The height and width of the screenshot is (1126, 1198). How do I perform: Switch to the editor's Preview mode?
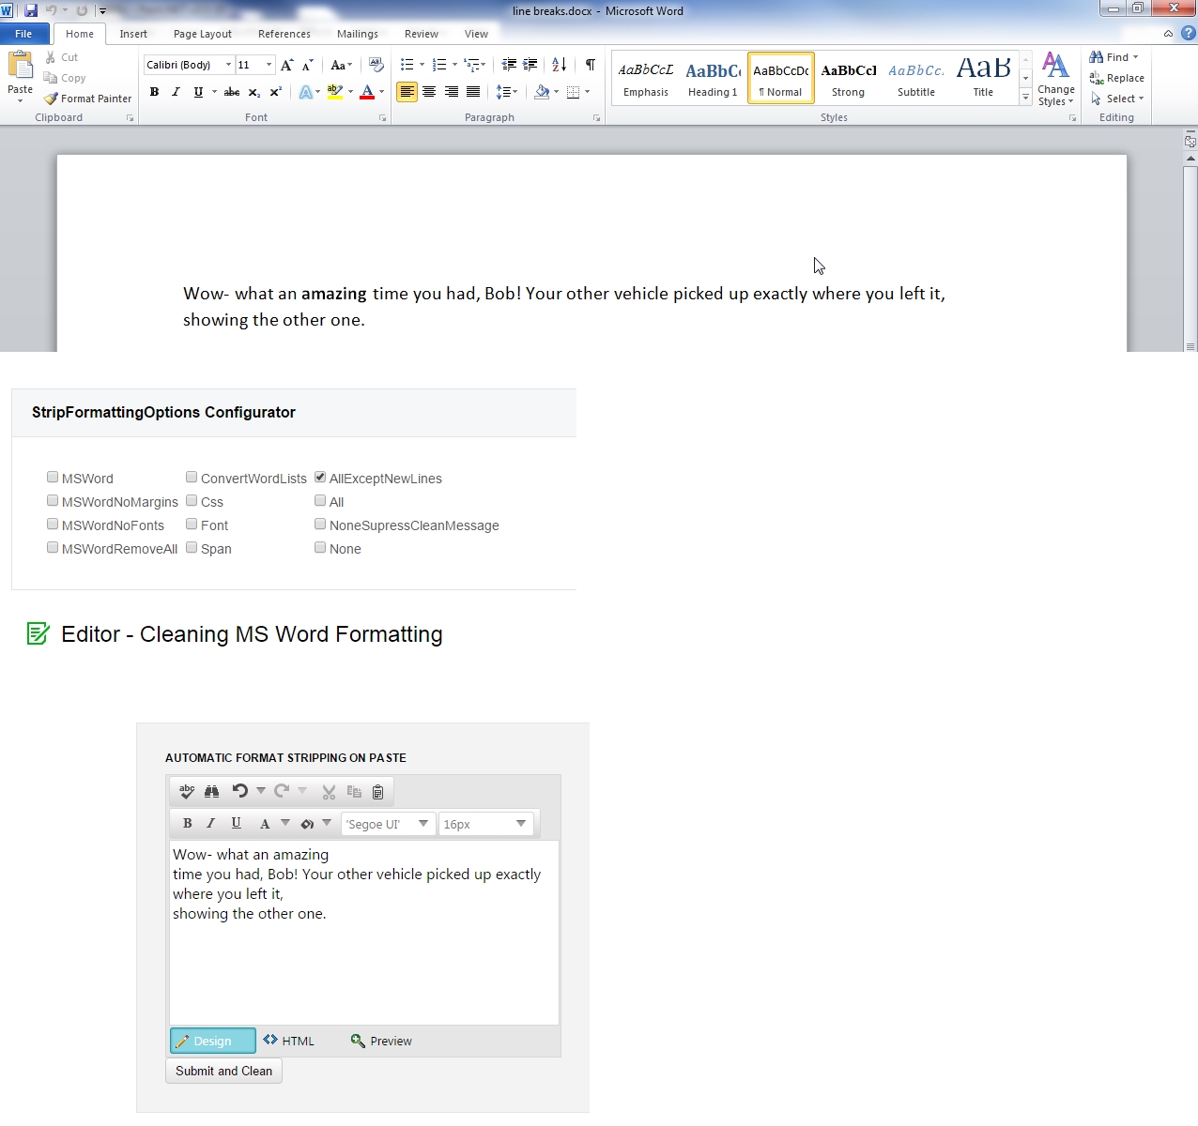[x=381, y=1041]
